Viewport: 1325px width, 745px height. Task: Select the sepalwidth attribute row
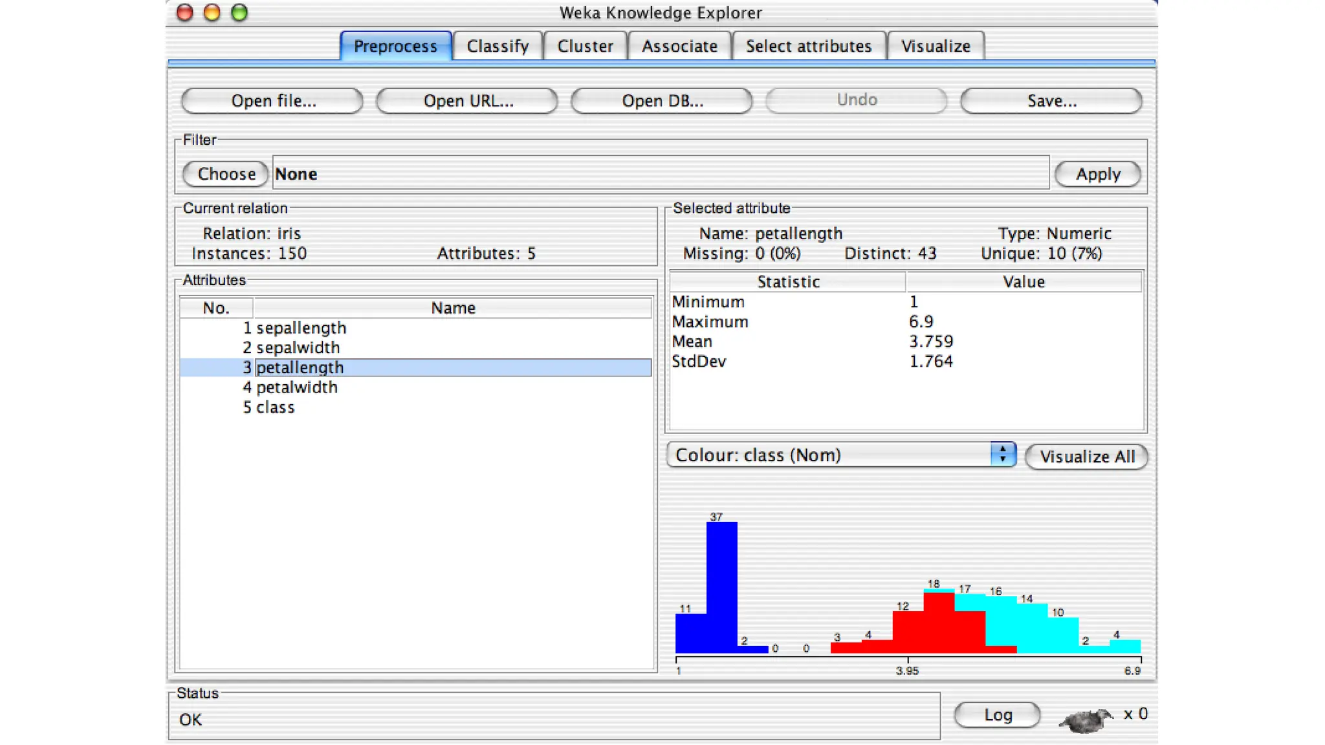click(x=298, y=348)
